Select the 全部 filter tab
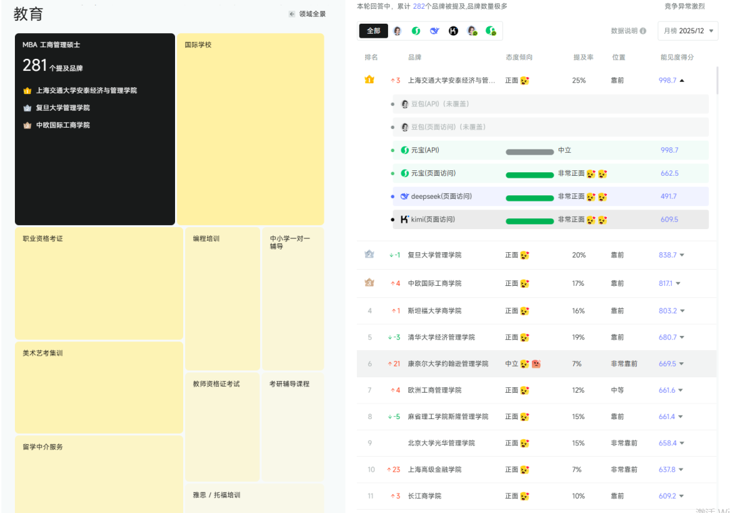Viewport: 730px width, 513px height. pos(374,31)
